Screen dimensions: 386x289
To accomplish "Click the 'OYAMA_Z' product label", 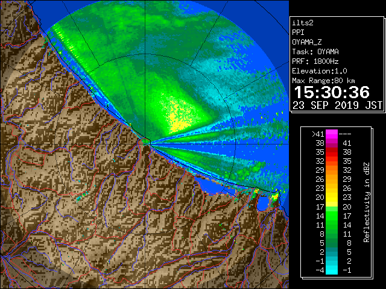I will [307, 42].
